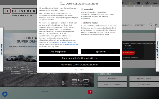Click the Alle akzeptieren button

coord(58,52)
